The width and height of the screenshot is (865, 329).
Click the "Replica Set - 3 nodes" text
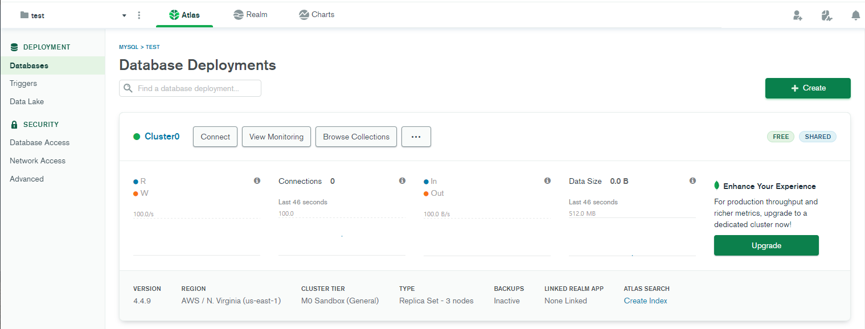point(436,301)
